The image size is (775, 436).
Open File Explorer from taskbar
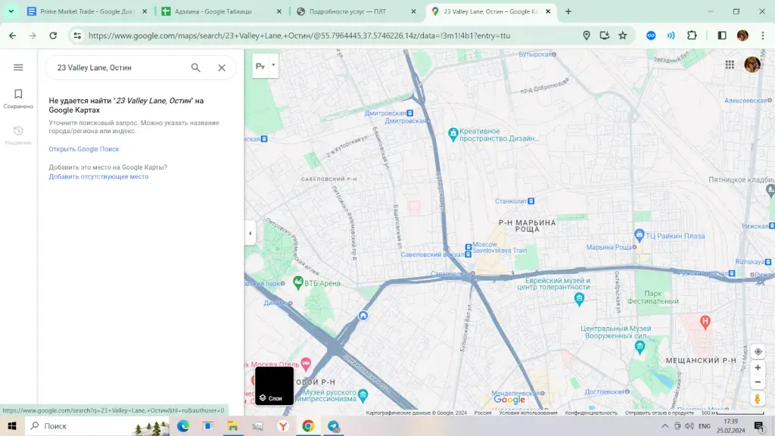(233, 425)
